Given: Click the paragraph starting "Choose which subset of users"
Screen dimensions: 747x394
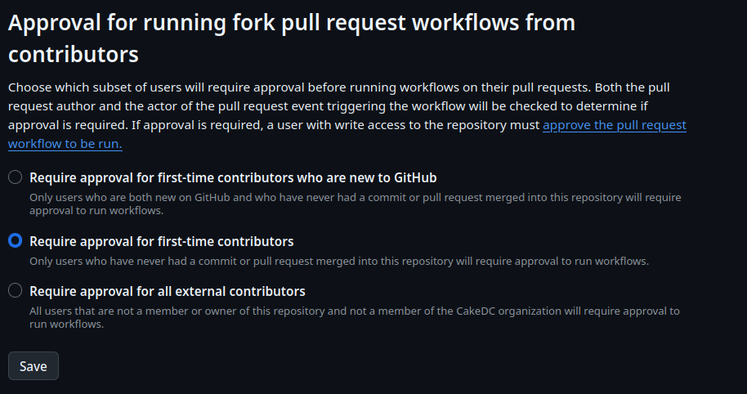Looking at the screenshot, I should pyautogui.click(x=245, y=87).
